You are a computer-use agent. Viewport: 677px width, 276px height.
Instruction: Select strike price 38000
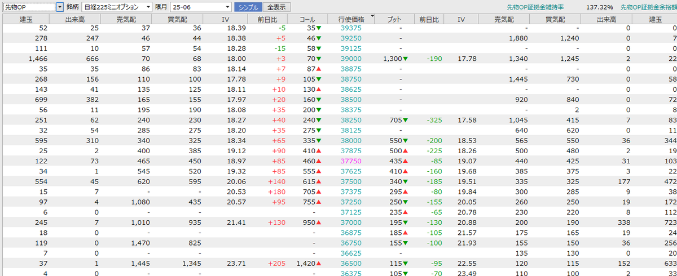click(x=351, y=140)
